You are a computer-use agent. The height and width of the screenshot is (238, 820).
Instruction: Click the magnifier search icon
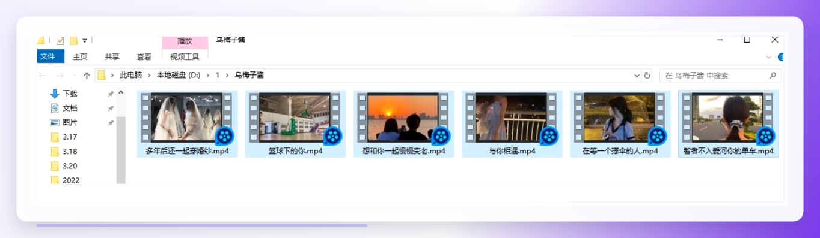click(773, 76)
